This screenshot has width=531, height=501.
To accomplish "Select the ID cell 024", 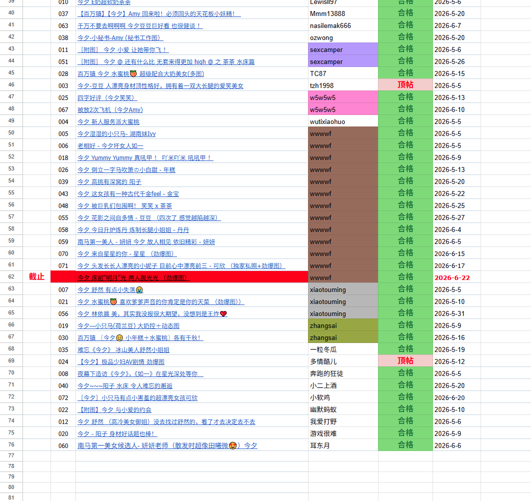I will coord(63,362).
